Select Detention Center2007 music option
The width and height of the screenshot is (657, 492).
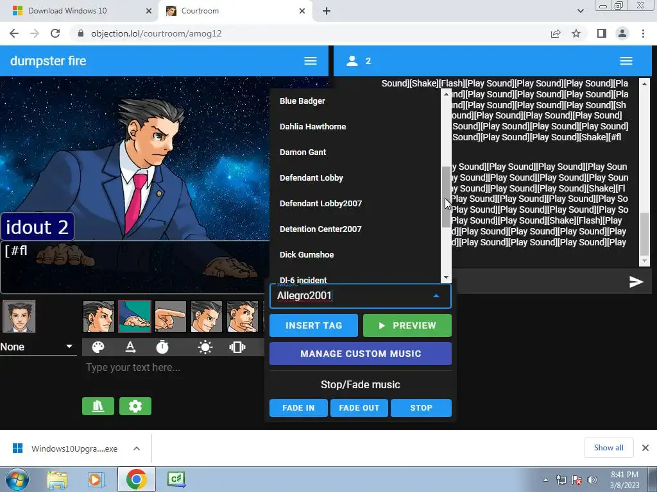pos(355,229)
